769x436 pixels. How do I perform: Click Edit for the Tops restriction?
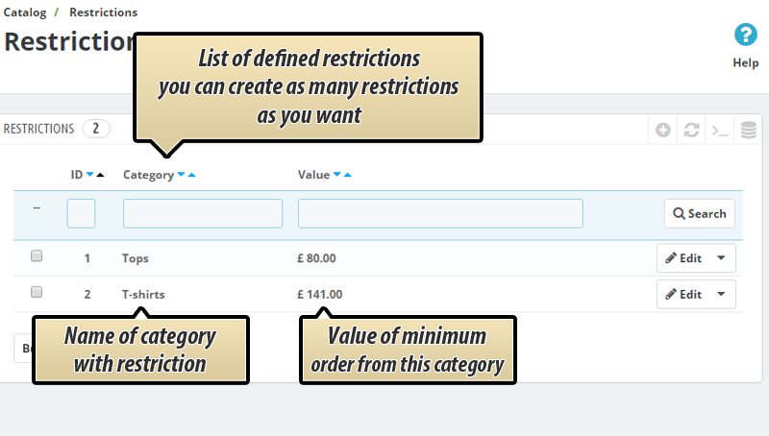[683, 258]
